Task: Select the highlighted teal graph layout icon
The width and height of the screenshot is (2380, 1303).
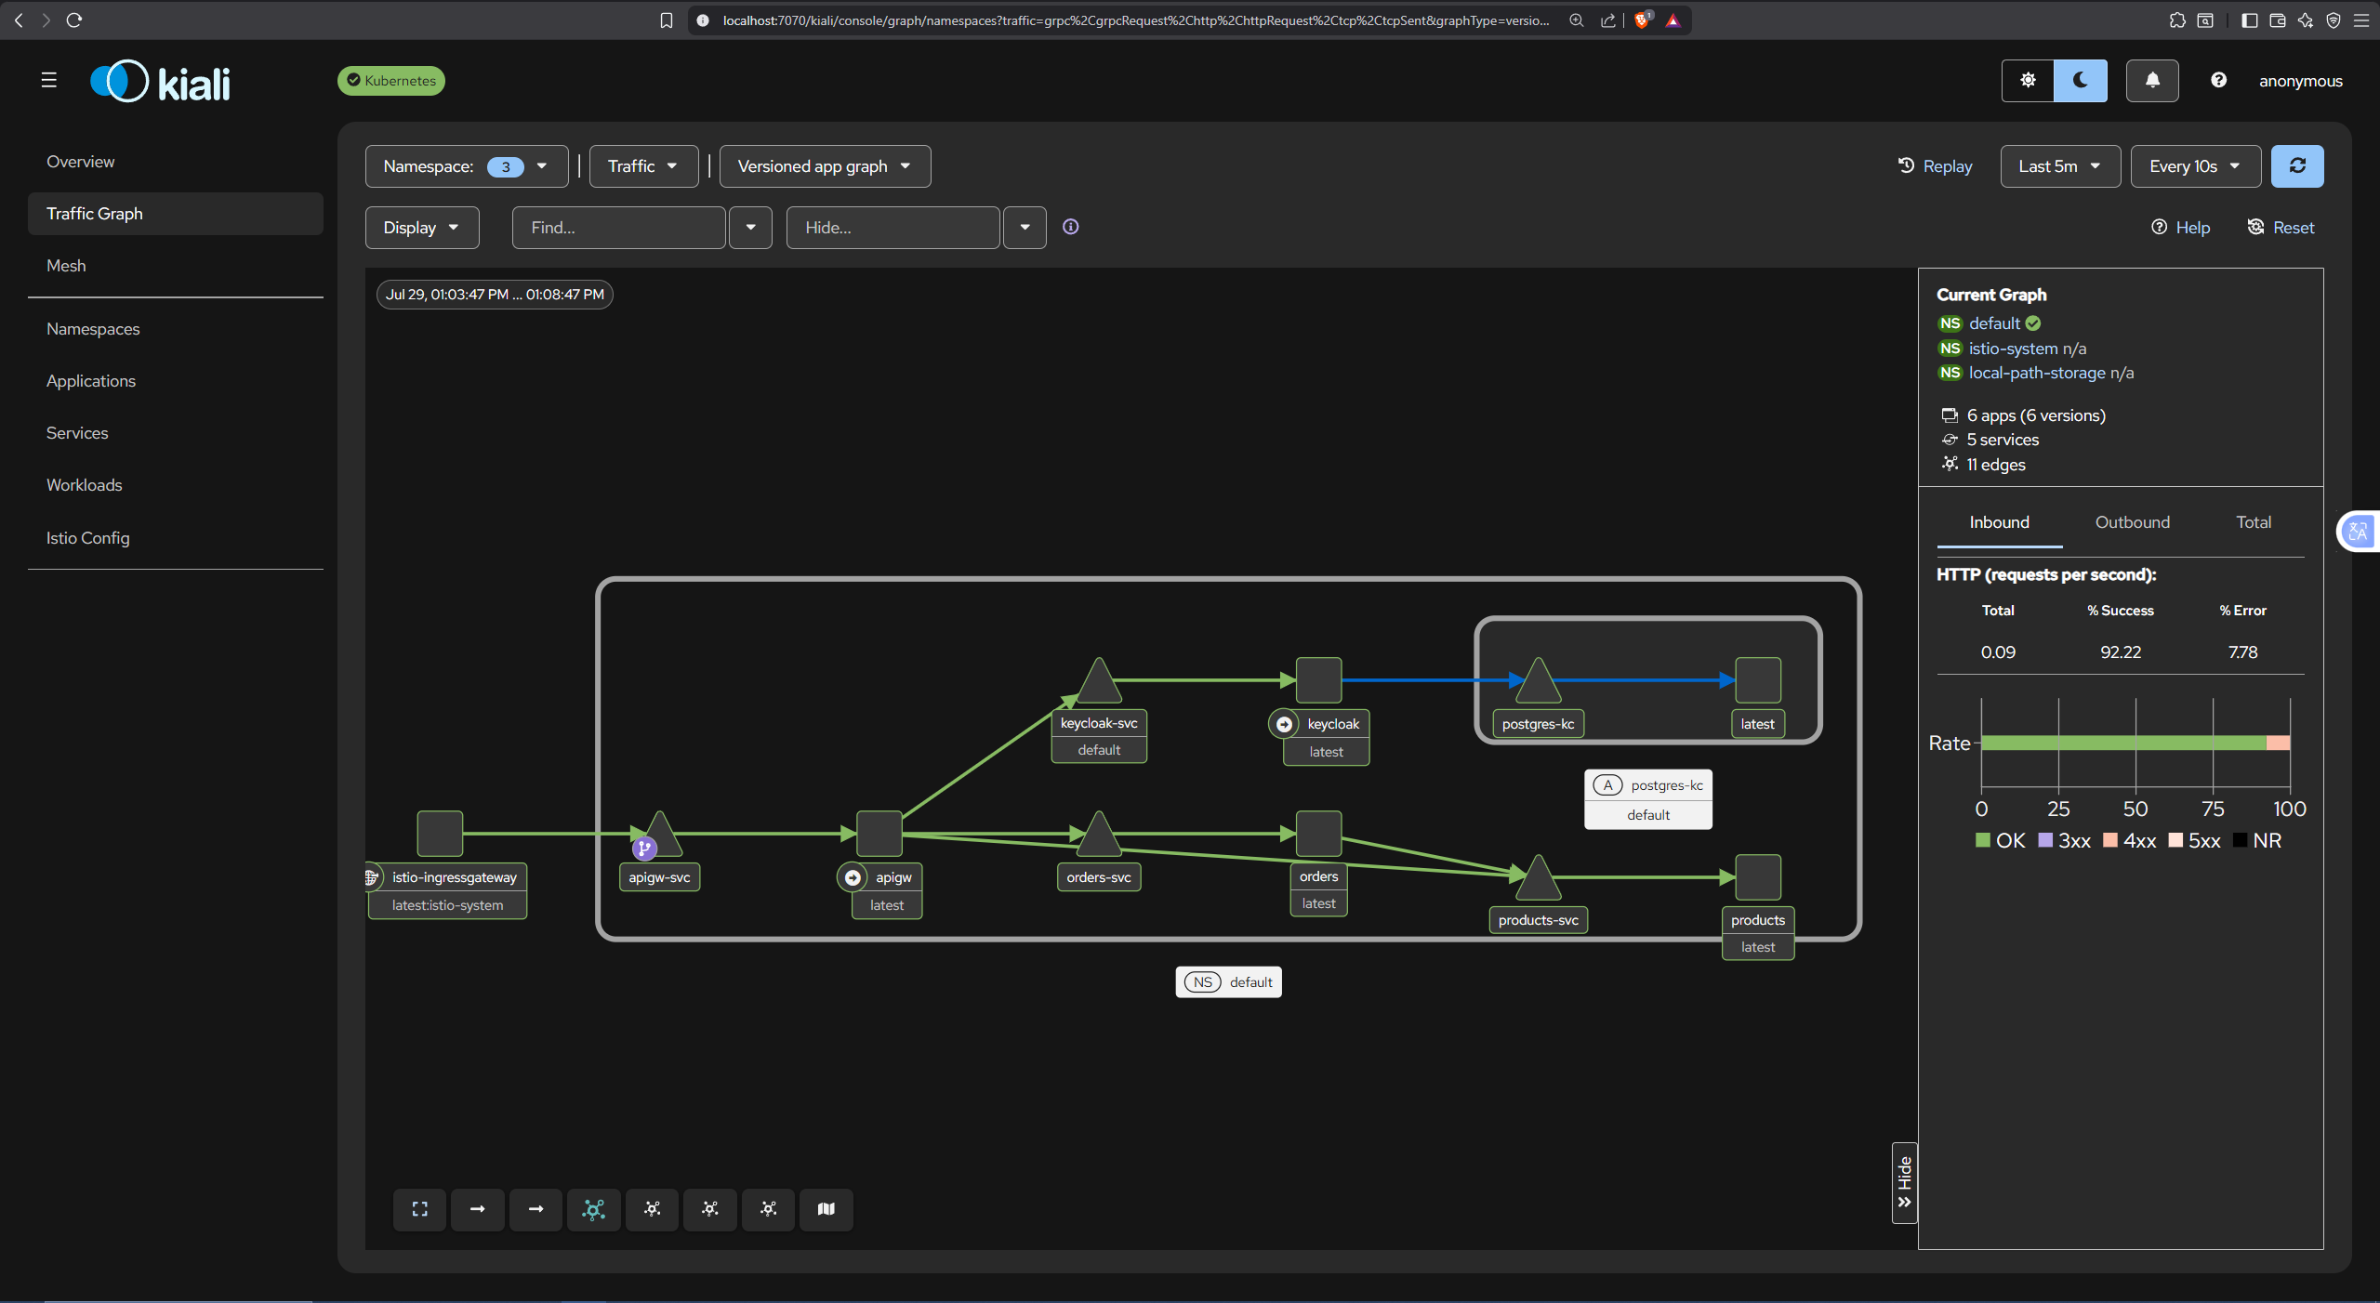Action: 594,1209
